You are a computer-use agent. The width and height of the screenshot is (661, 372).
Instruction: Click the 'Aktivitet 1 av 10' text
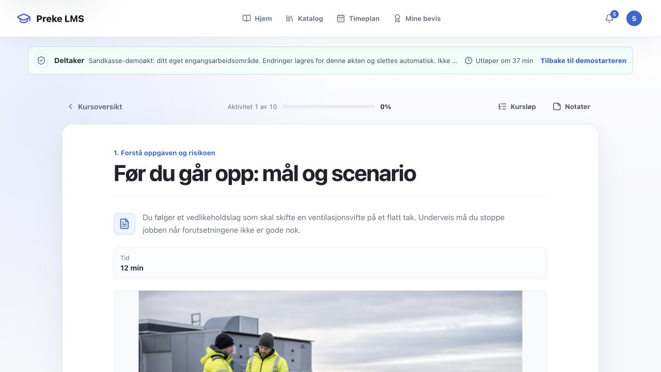[252, 106]
